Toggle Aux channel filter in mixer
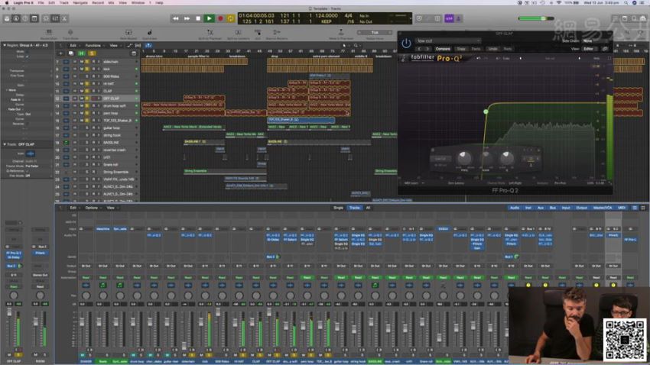This screenshot has height=365, width=650. (x=541, y=208)
